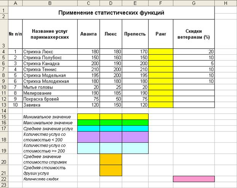
Task: Select the "Ранг" column heading cell
Action: tap(161, 34)
